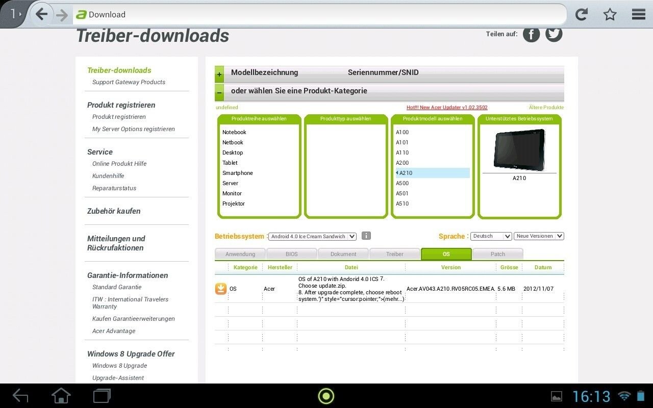The height and width of the screenshot is (408, 653).
Task: Collapse the Produkt-Kategorie minus section
Action: 219,93
